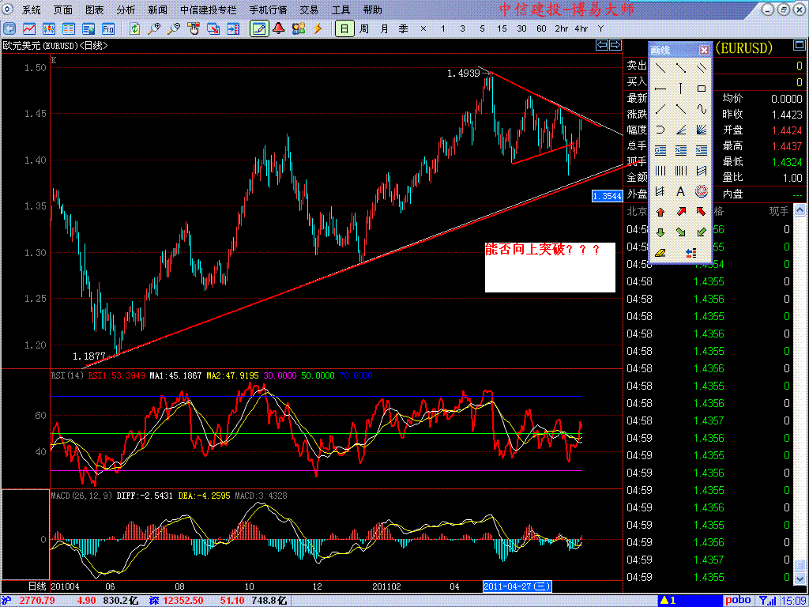Click the Y period button
The height and width of the screenshot is (607, 809).
point(600,29)
